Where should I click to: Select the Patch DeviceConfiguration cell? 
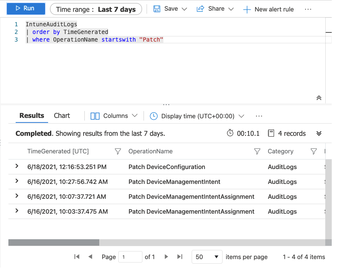[x=167, y=167]
